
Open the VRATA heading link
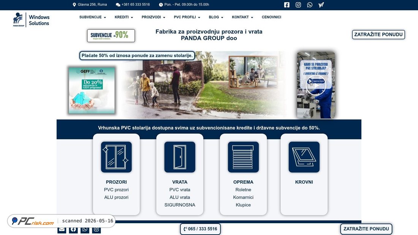pyautogui.click(x=180, y=182)
